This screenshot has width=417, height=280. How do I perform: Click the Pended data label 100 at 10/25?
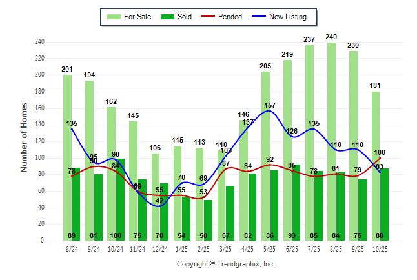point(380,152)
